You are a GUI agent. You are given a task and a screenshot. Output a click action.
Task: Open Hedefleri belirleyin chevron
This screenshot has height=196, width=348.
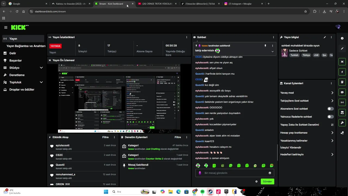tap(332, 154)
